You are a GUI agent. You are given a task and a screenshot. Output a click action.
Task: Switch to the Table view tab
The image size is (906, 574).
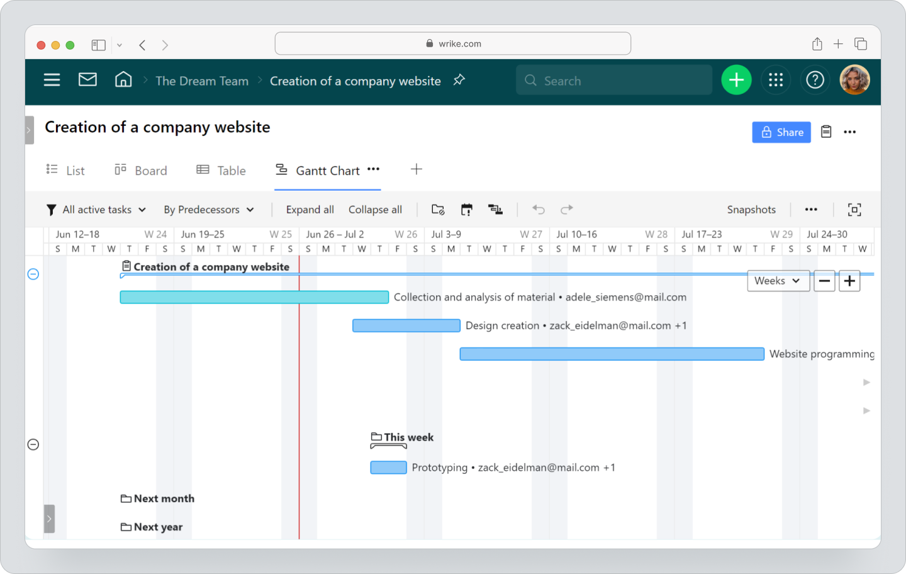pos(221,170)
